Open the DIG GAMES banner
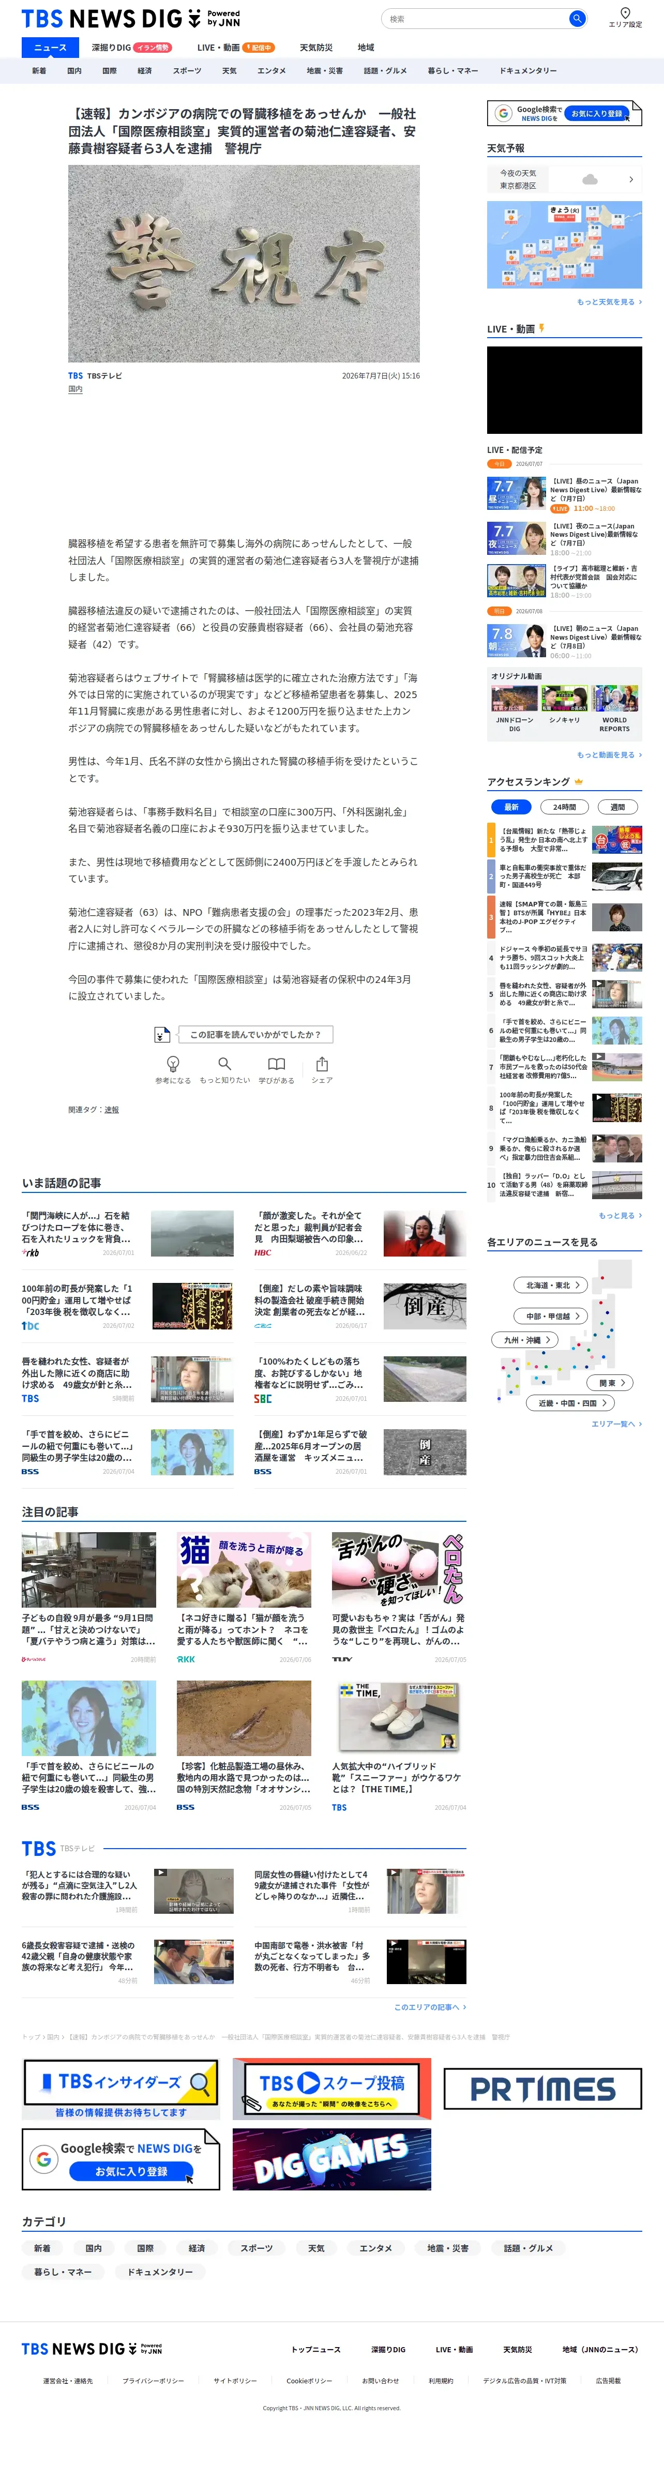 tap(332, 2159)
